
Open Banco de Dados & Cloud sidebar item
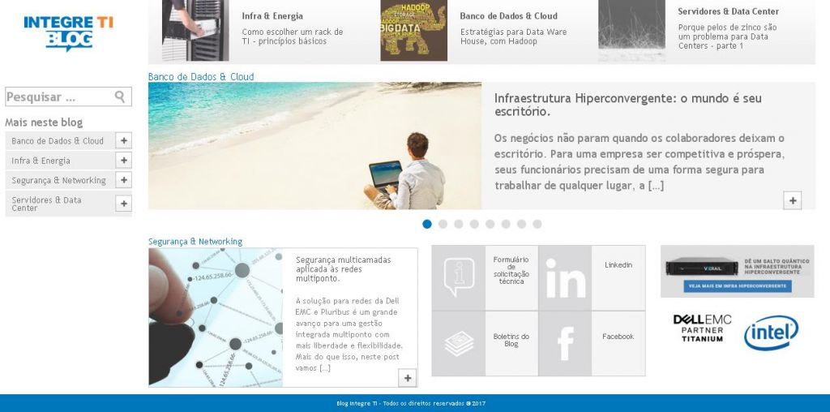58,141
